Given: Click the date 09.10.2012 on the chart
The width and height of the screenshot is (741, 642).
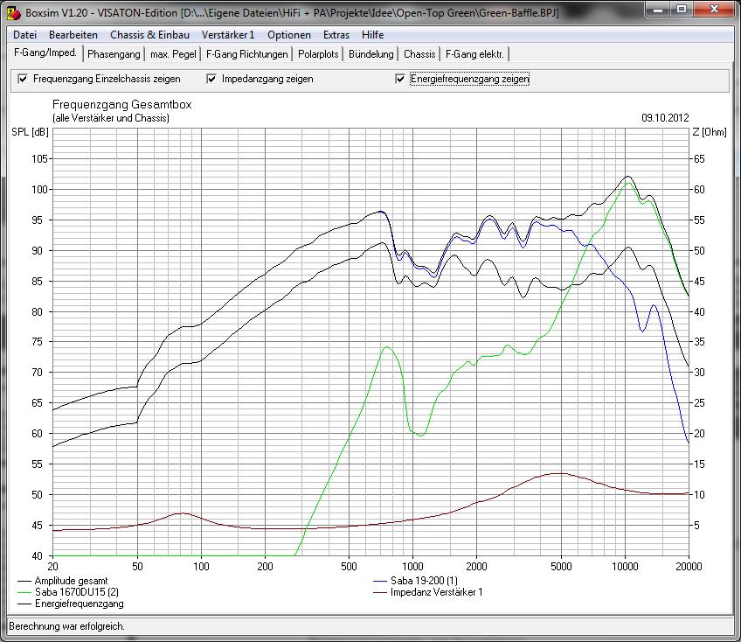Looking at the screenshot, I should pos(665,118).
